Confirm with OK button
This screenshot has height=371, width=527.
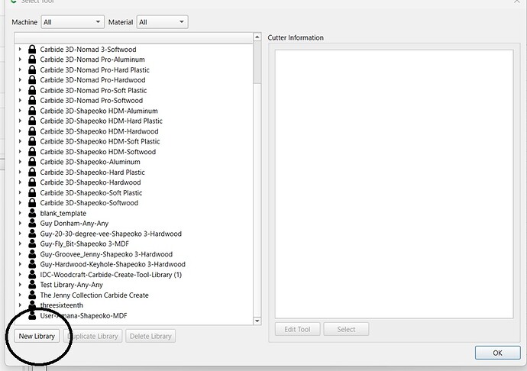pyautogui.click(x=498, y=353)
